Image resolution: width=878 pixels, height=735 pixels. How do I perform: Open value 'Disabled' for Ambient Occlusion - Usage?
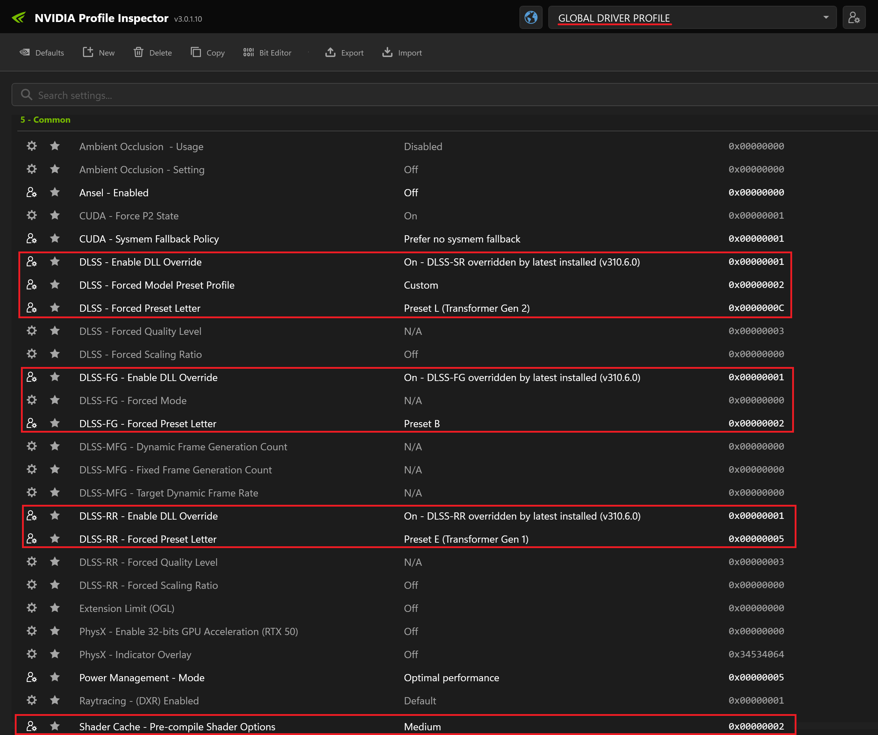pyautogui.click(x=423, y=146)
